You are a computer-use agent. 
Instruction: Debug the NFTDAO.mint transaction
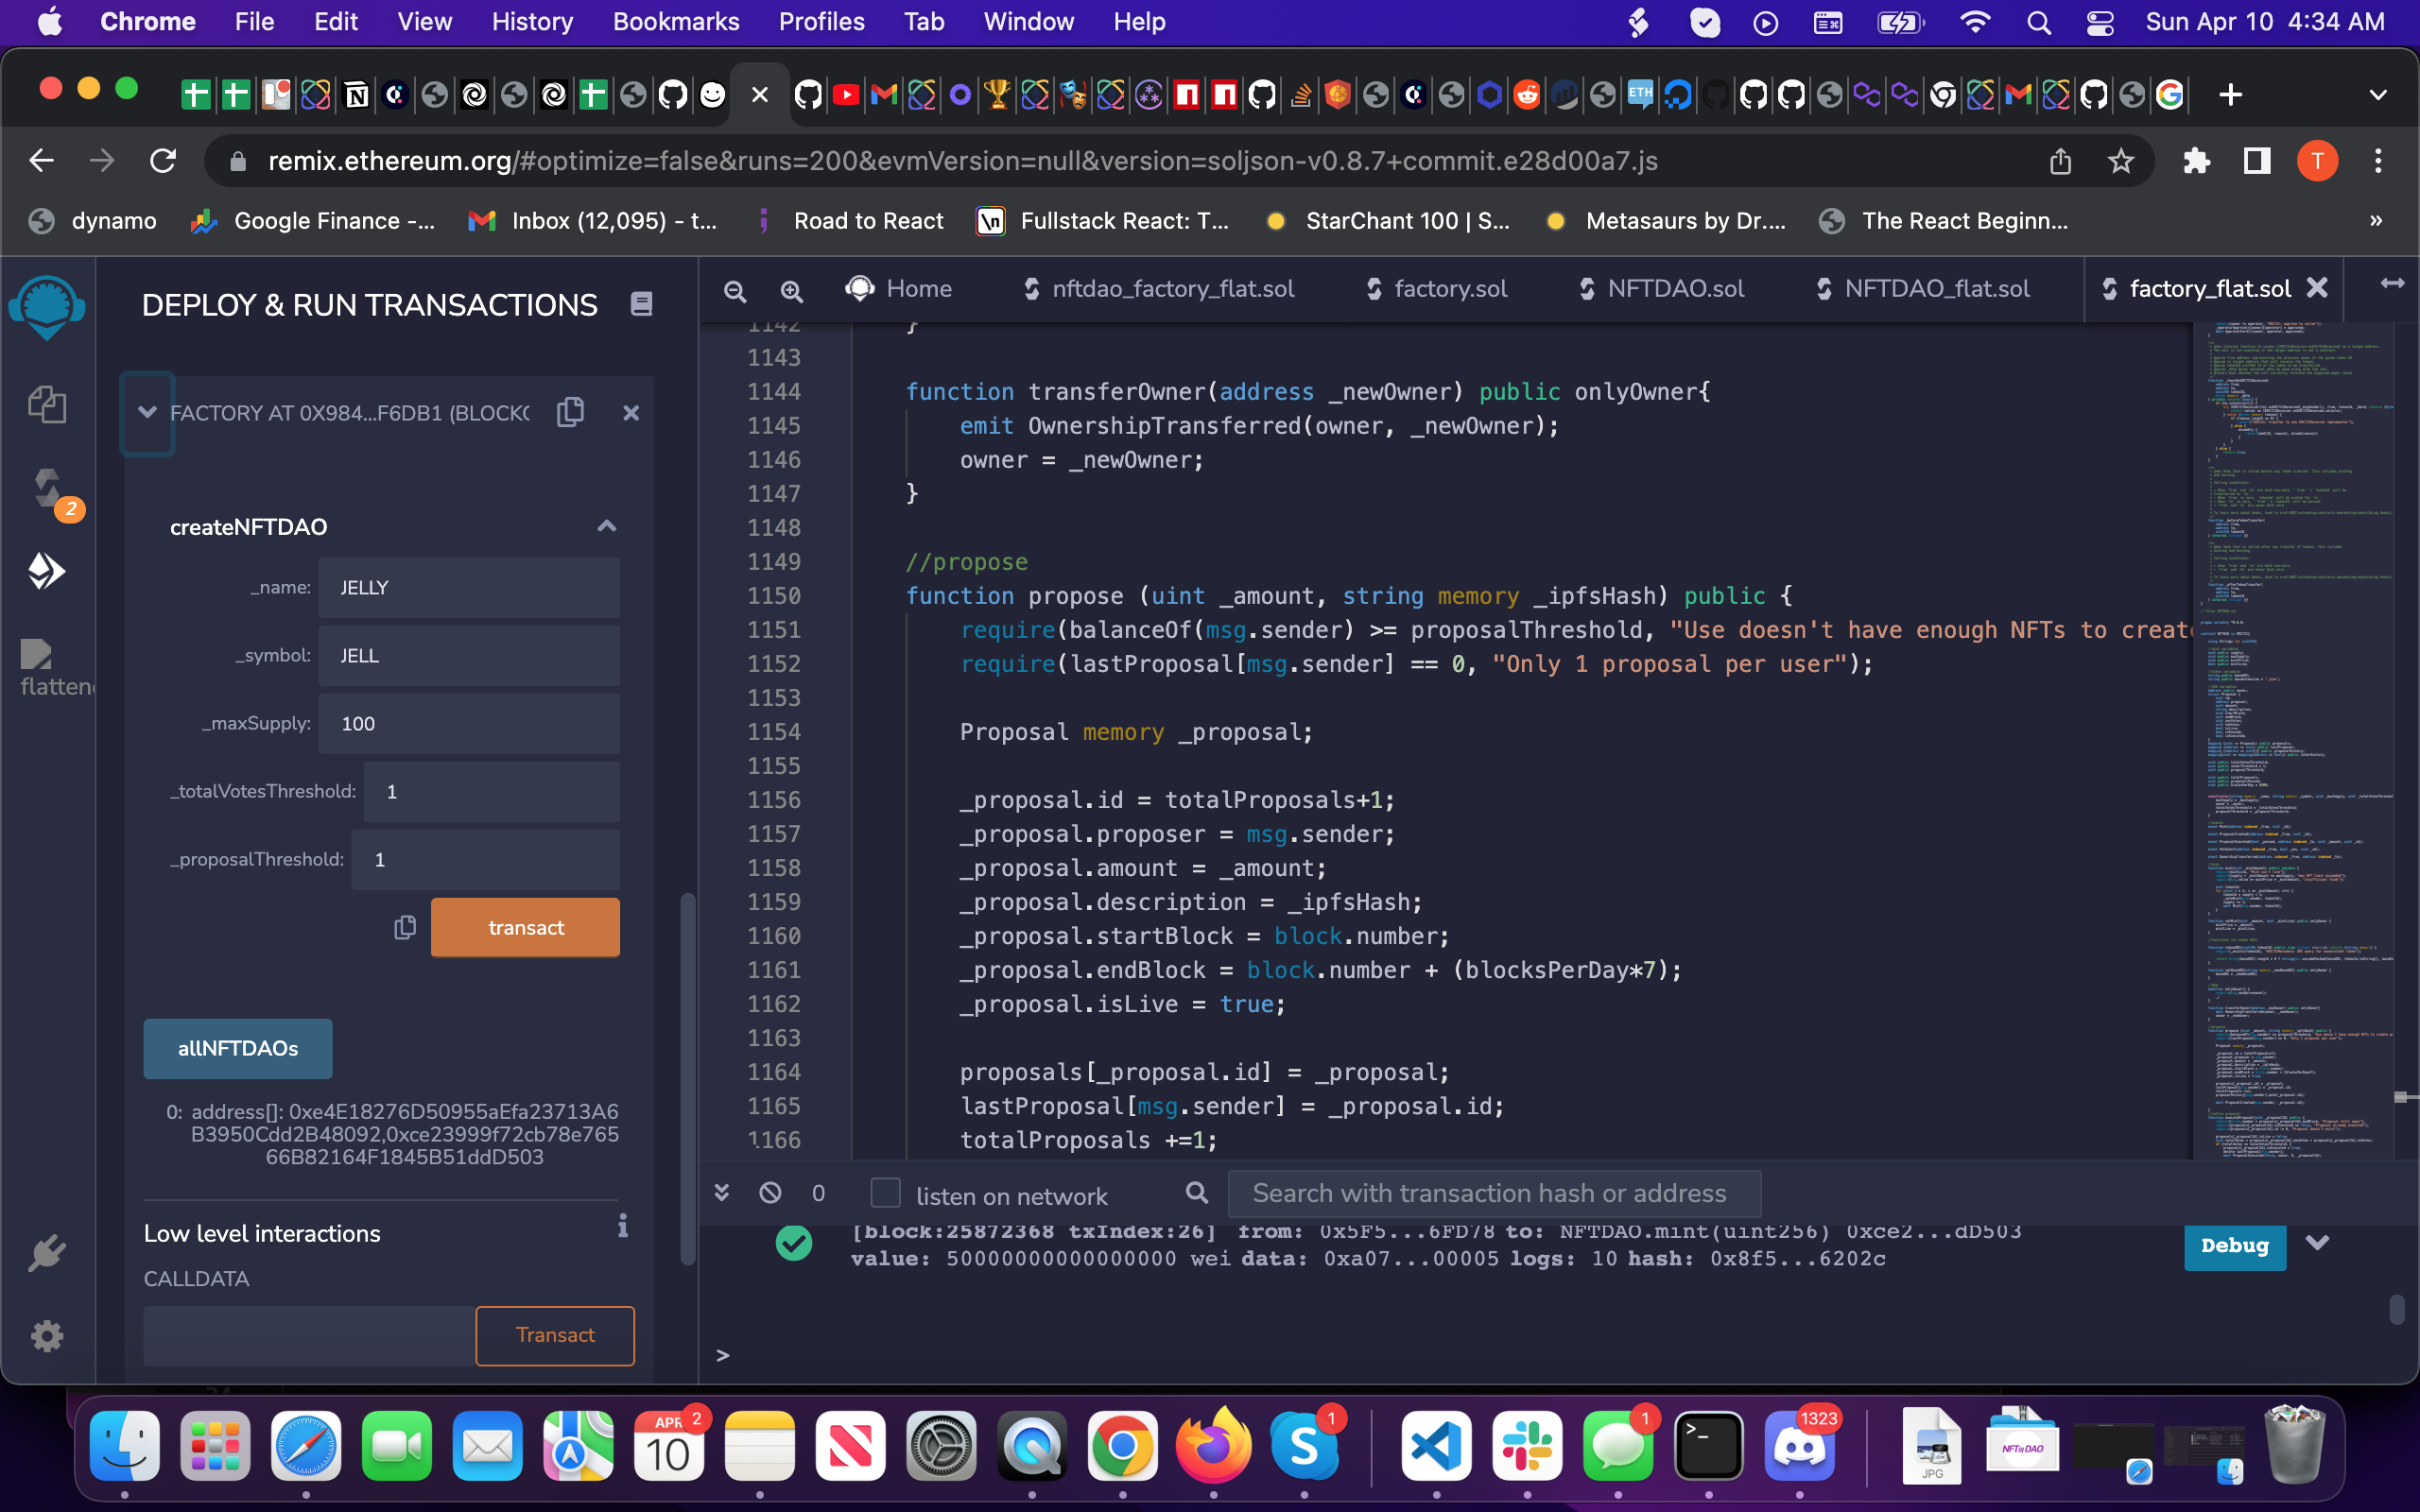point(2234,1246)
